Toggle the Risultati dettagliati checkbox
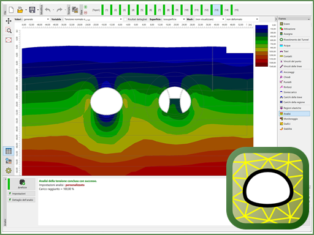Viewport: 314px width, 235px height. [125, 19]
